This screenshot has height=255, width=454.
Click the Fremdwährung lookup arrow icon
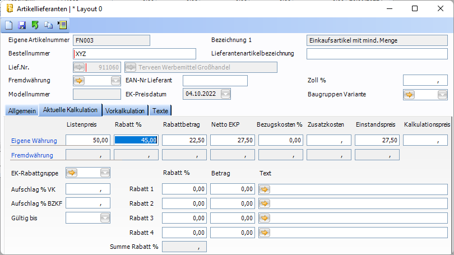click(x=79, y=81)
